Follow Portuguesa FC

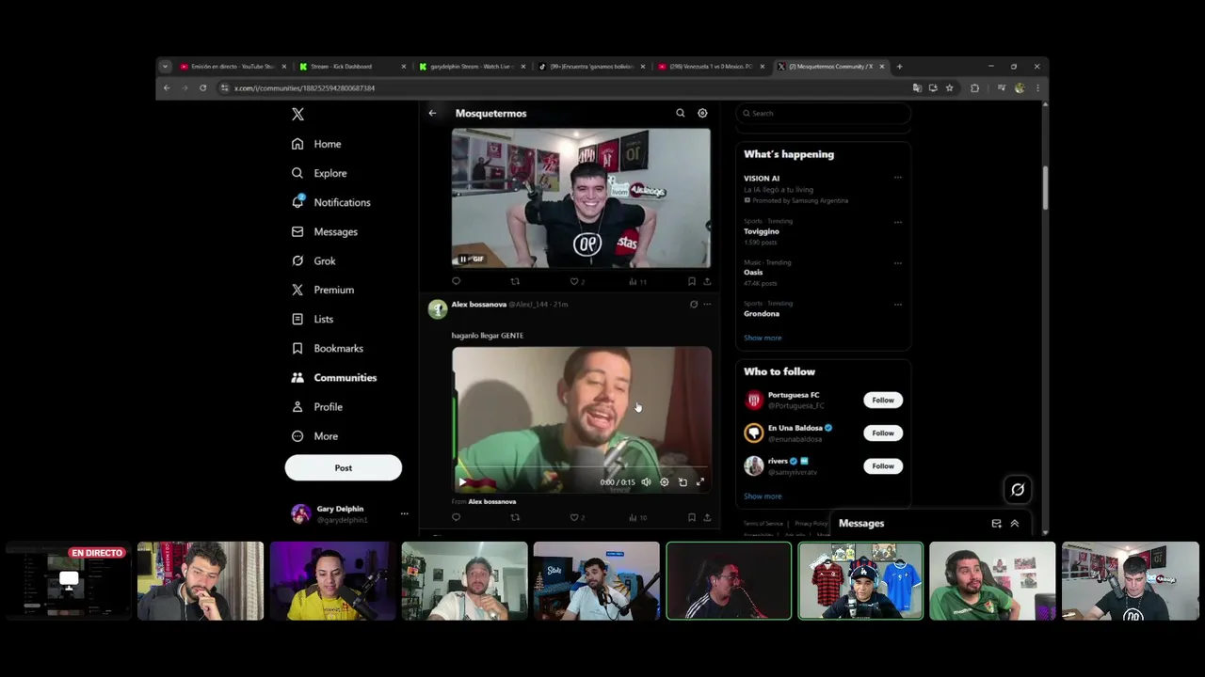883,400
